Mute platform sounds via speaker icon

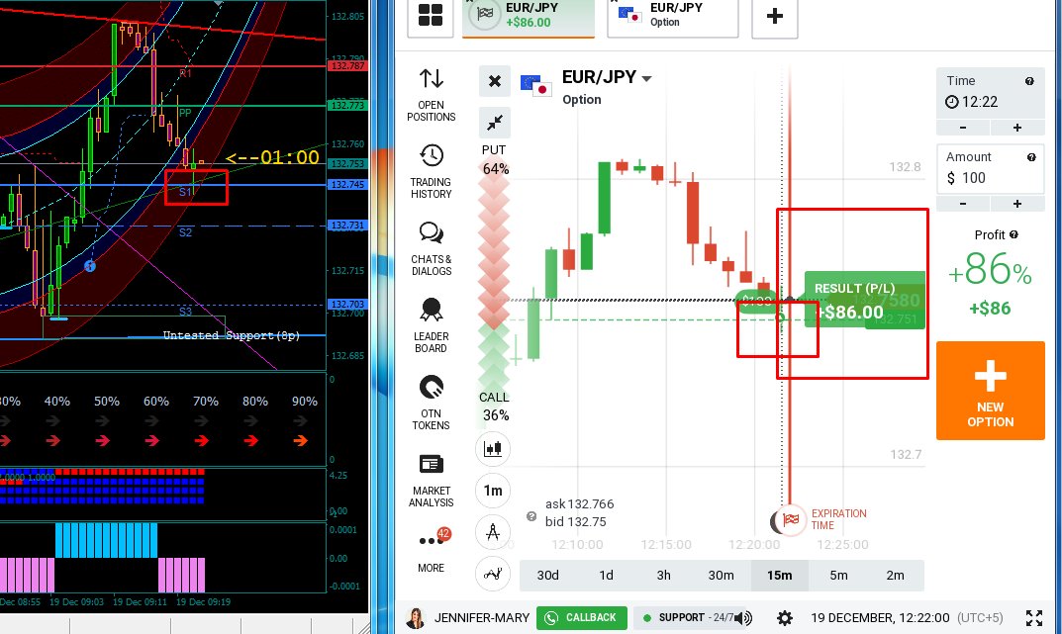point(743,618)
